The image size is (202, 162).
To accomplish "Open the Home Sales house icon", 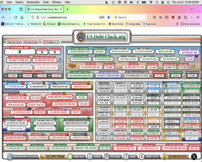I will [x=70, y=157].
